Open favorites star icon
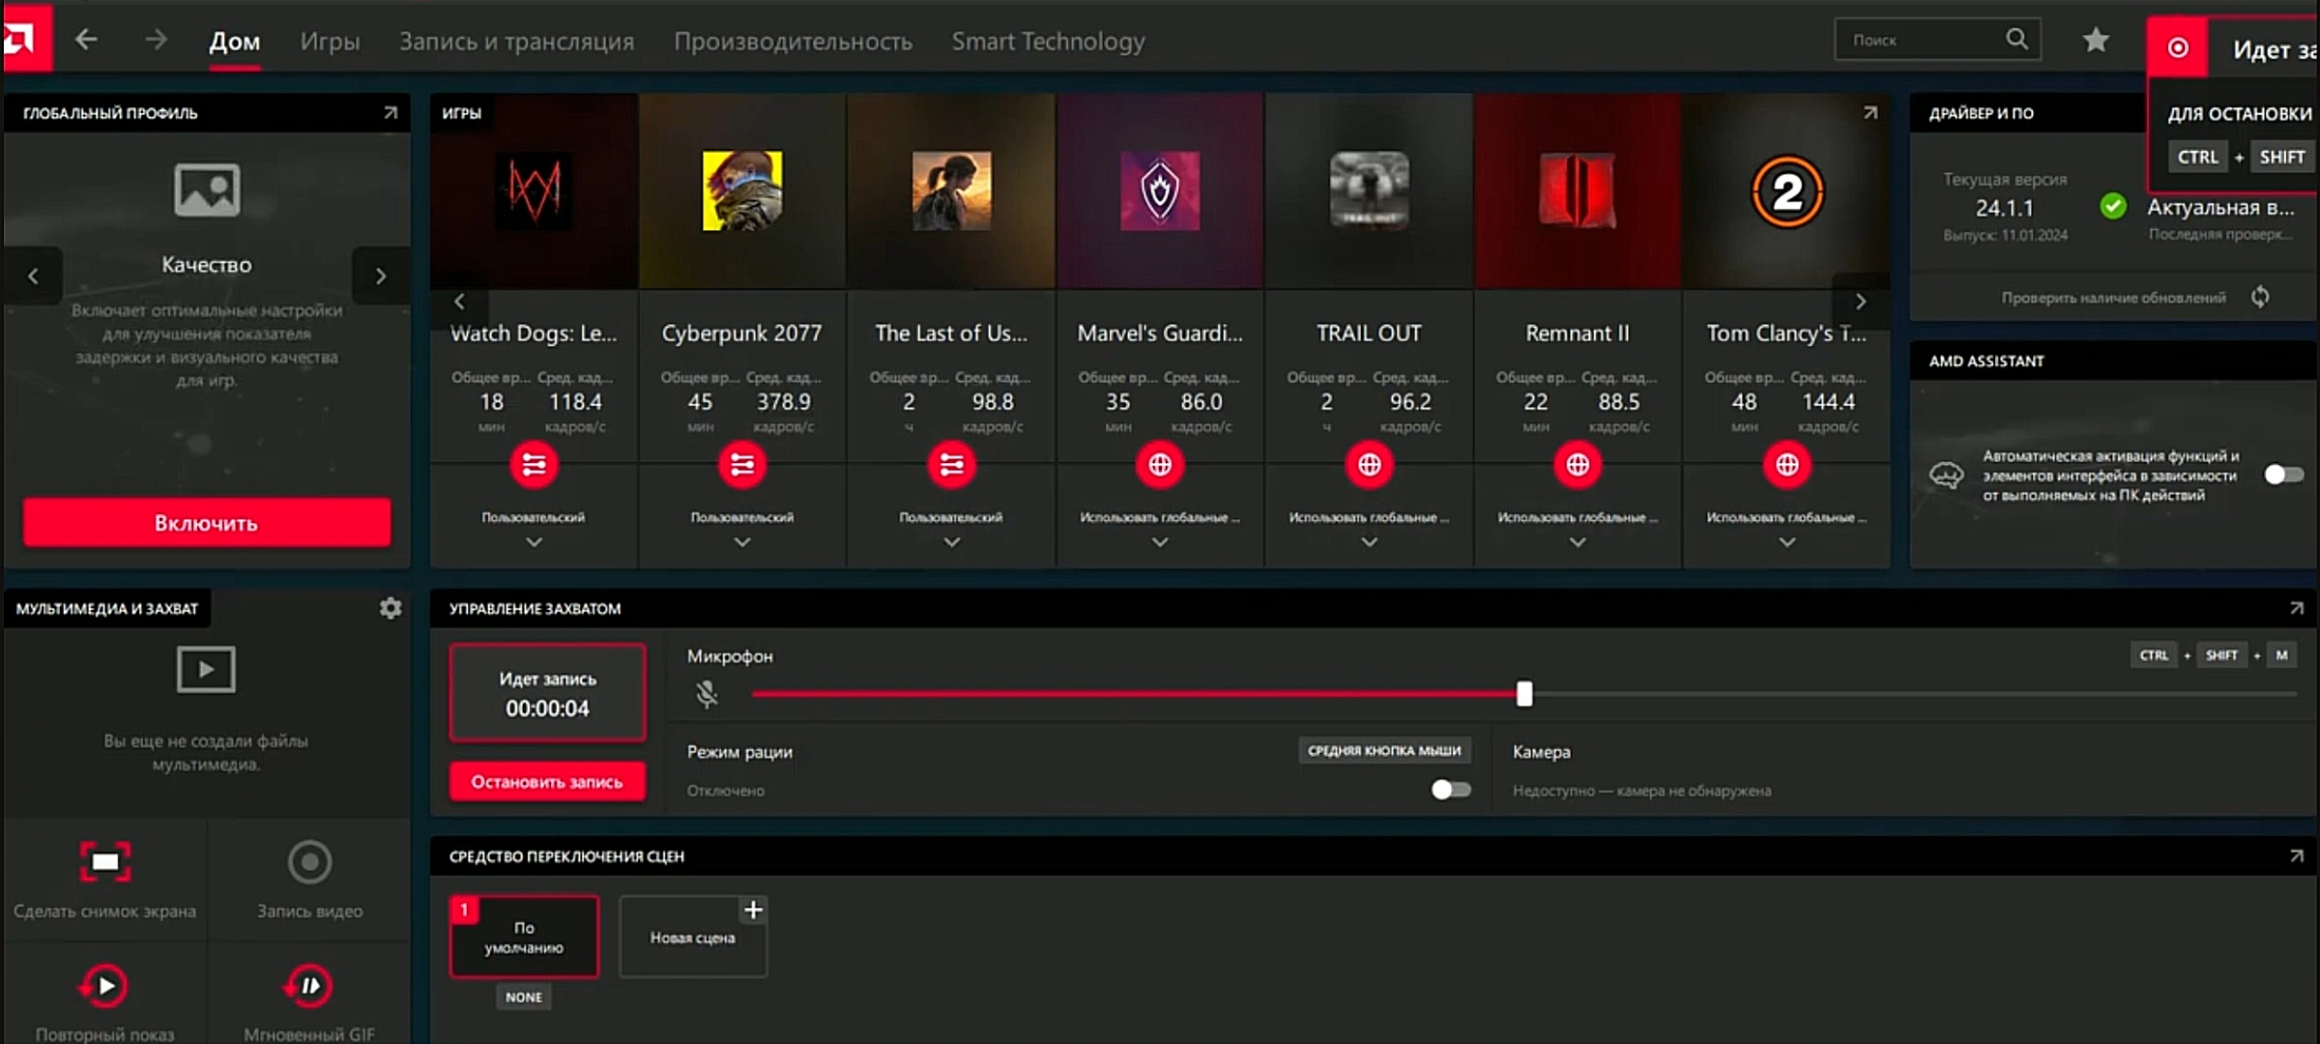Screen dimensions: 2320x1044 point(2096,40)
